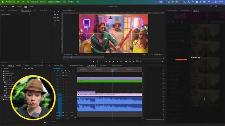Toggle snap magnet in timeline
225x126 pixels.
pyautogui.click(x=58, y=71)
